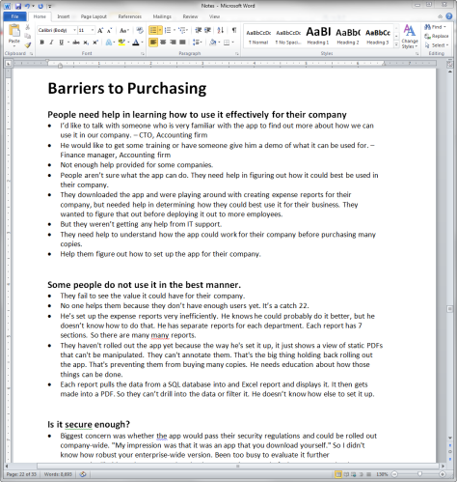Undo the last action

tap(27, 6)
